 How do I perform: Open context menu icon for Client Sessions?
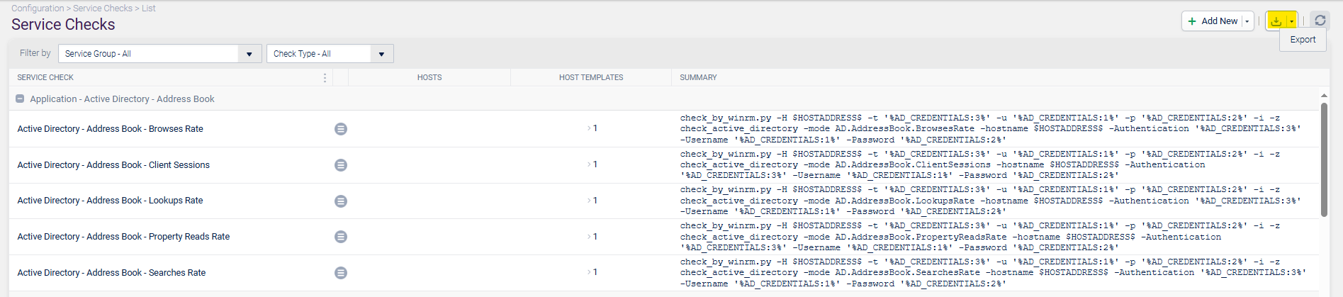341,165
